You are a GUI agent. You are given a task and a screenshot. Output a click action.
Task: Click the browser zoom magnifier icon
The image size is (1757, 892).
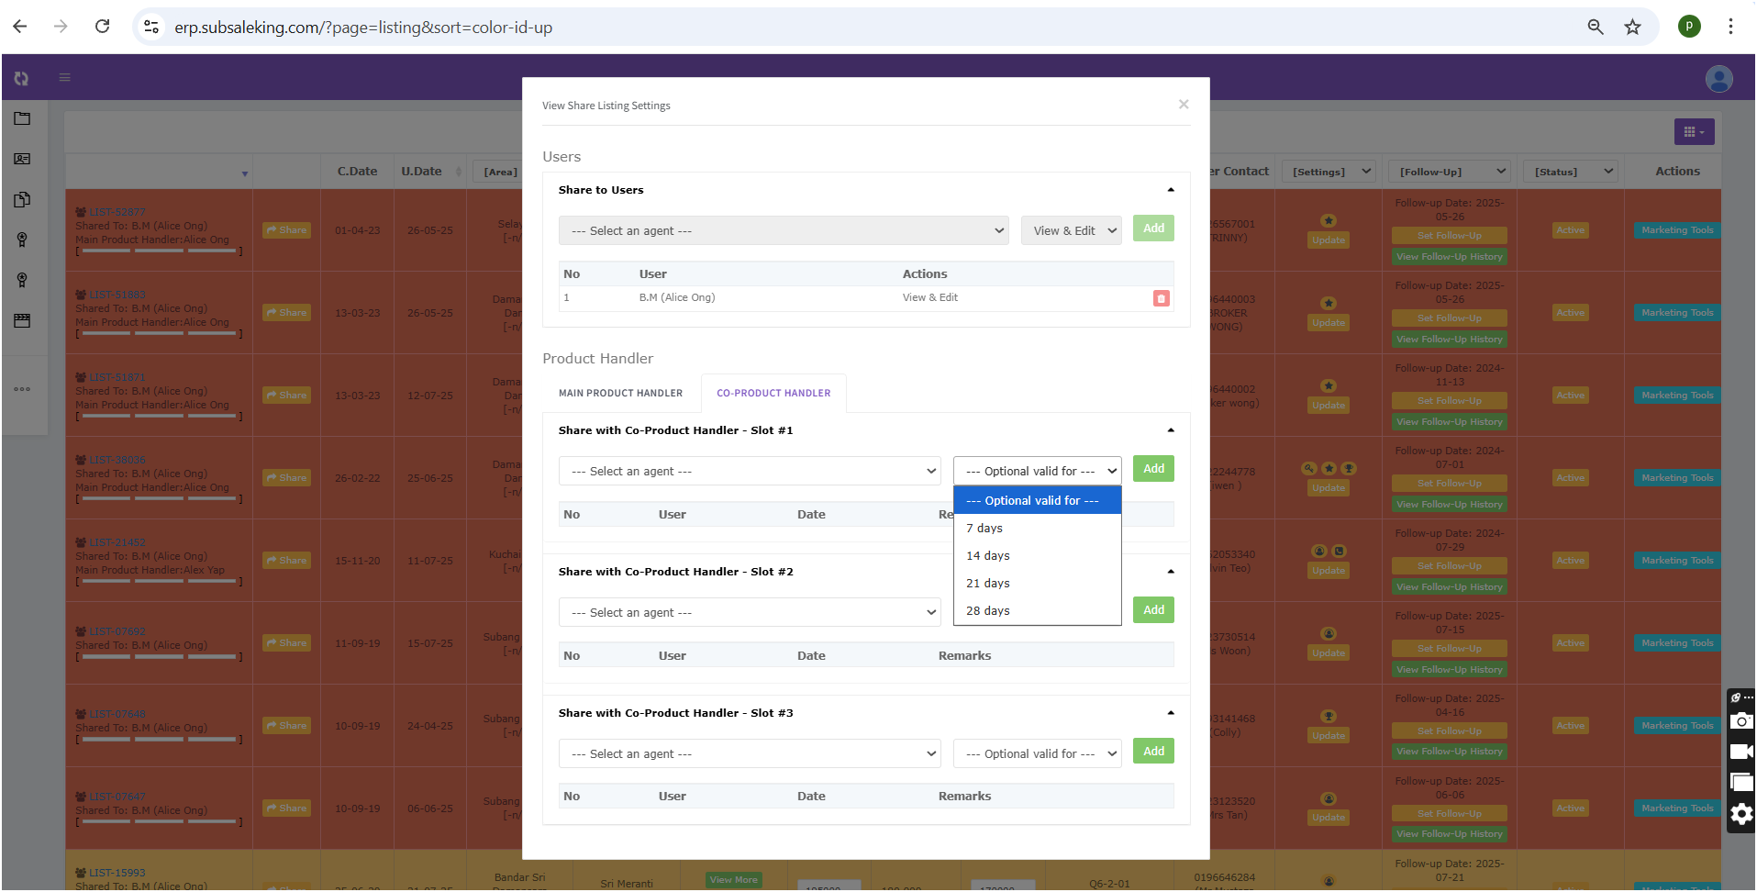coord(1596,27)
